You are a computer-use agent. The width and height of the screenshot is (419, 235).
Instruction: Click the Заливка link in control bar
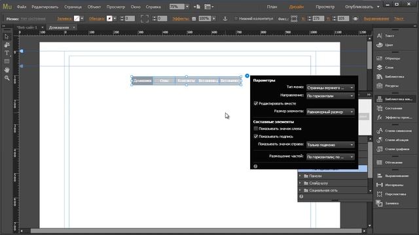click(x=64, y=19)
